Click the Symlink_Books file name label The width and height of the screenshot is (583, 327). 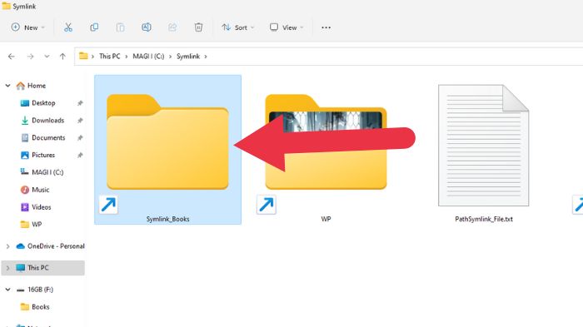(167, 219)
